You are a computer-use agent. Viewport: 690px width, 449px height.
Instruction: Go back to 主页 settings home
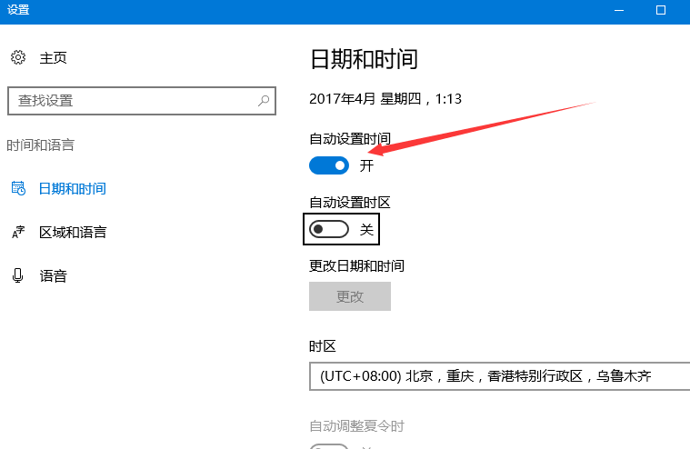[x=53, y=58]
